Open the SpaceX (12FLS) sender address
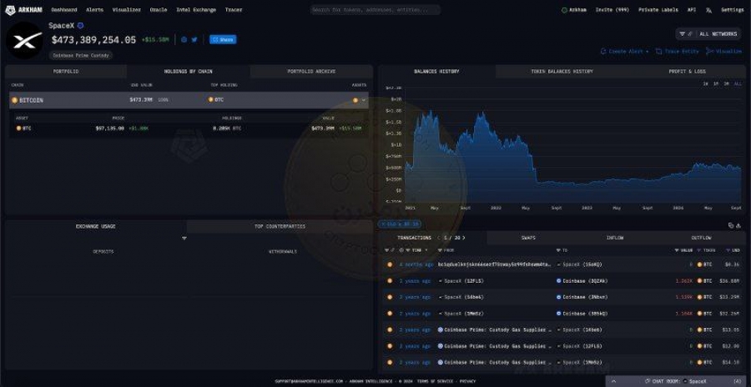This screenshot has height=387, width=751. coord(461,281)
